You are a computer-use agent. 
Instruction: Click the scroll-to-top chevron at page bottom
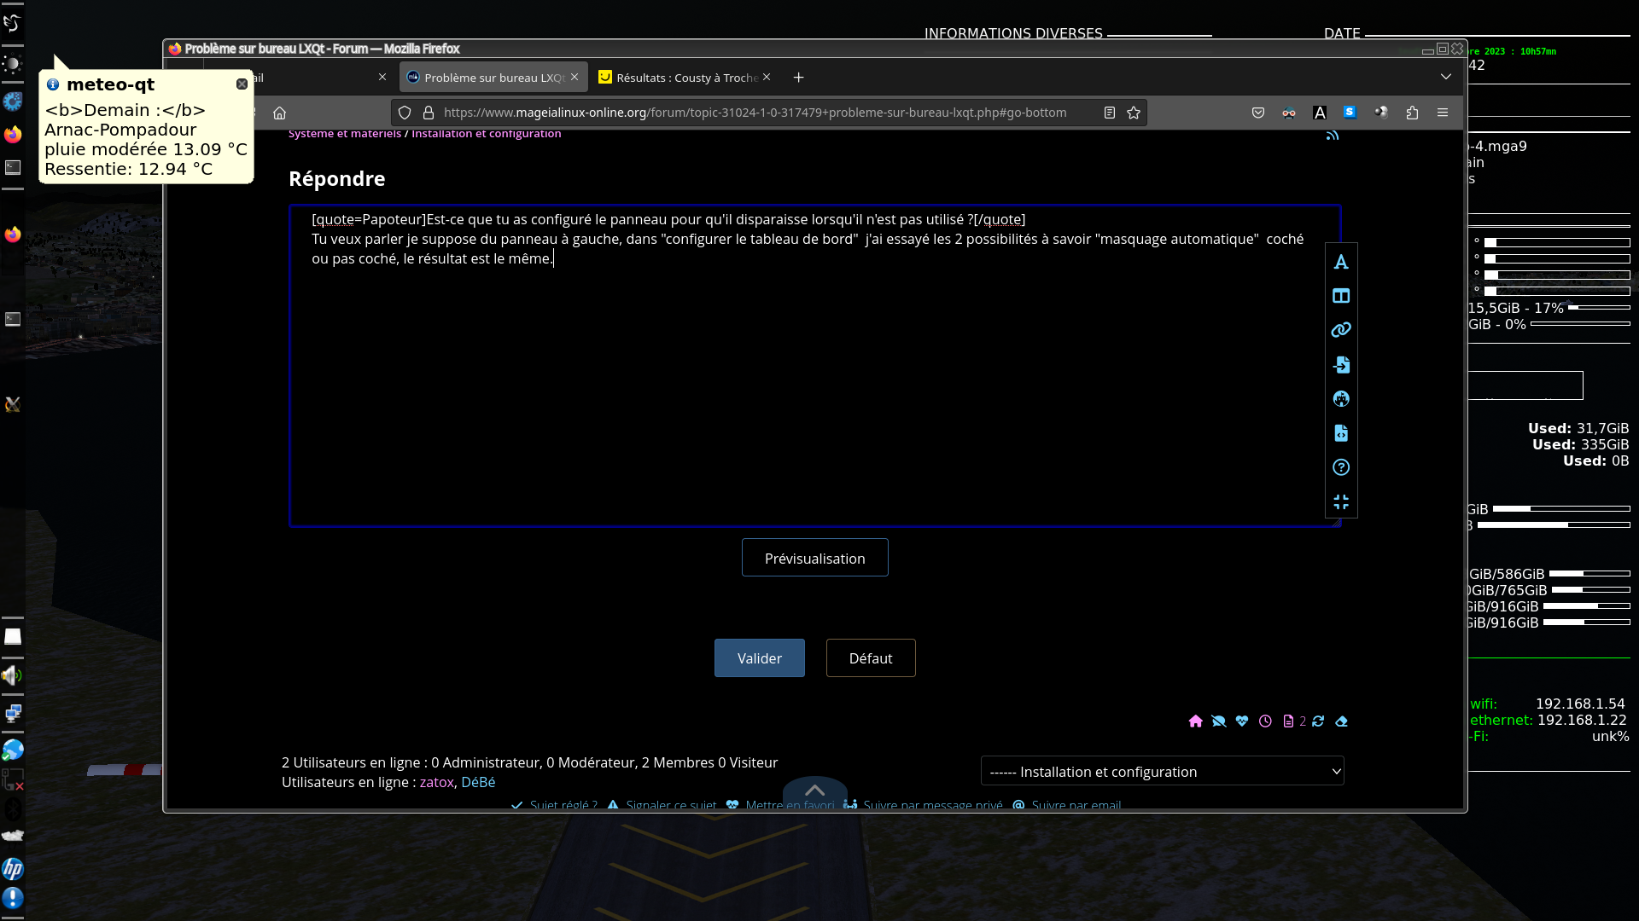tap(815, 791)
